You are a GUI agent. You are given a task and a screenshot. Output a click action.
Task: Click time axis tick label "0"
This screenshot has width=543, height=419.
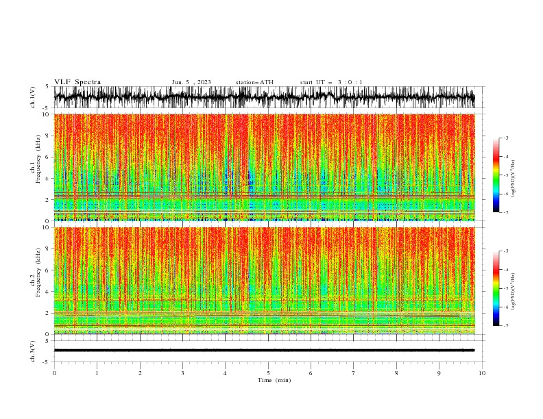[x=54, y=373]
